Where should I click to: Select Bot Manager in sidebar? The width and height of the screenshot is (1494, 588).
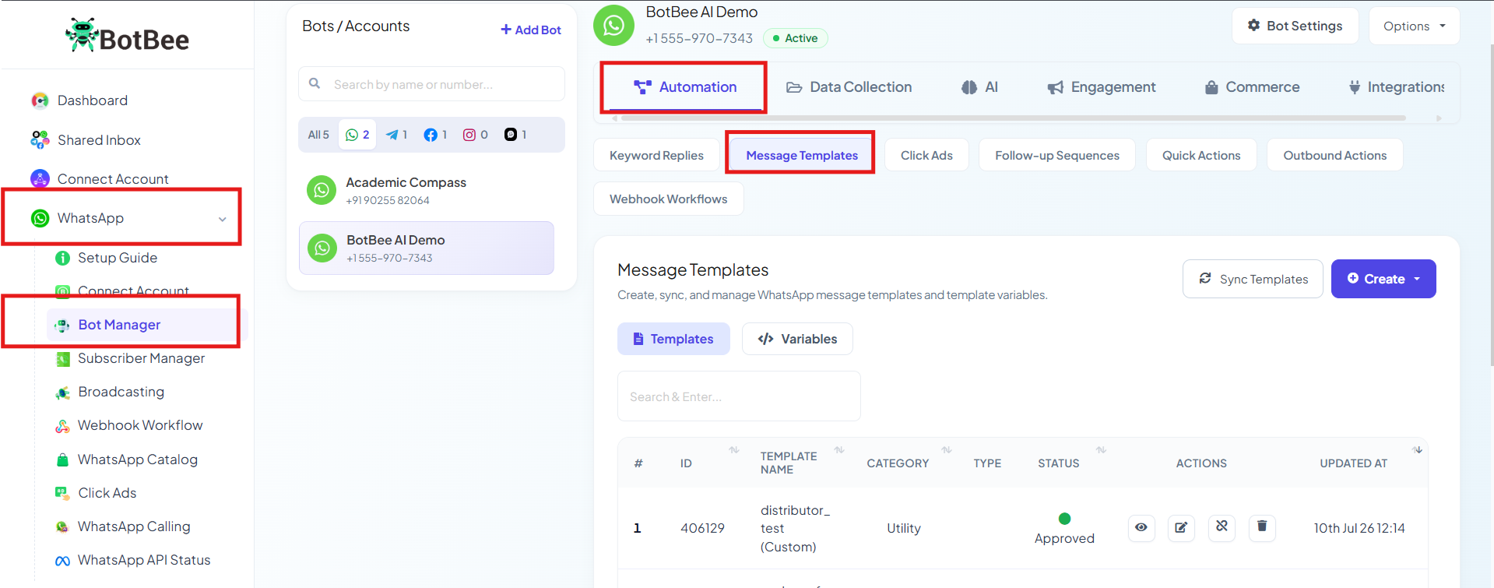coord(119,325)
